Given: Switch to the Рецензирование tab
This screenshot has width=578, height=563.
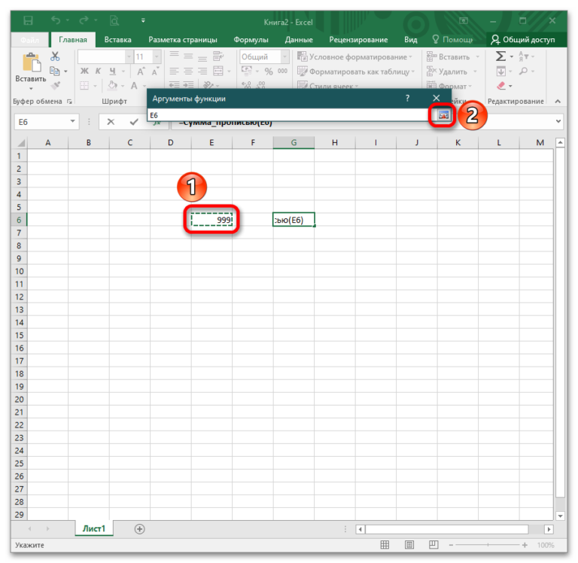Looking at the screenshot, I should pos(358,40).
